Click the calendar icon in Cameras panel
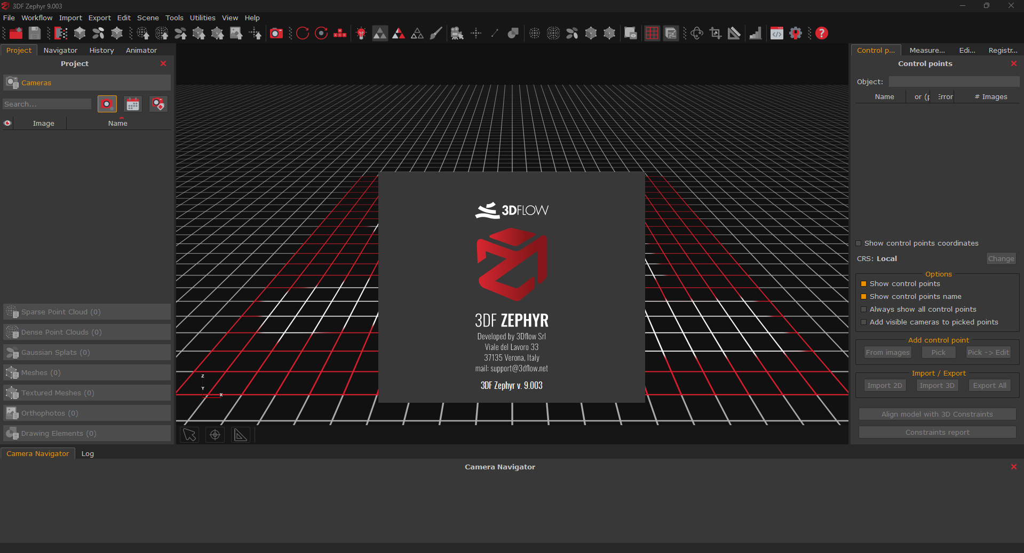The image size is (1024, 553). tap(133, 104)
